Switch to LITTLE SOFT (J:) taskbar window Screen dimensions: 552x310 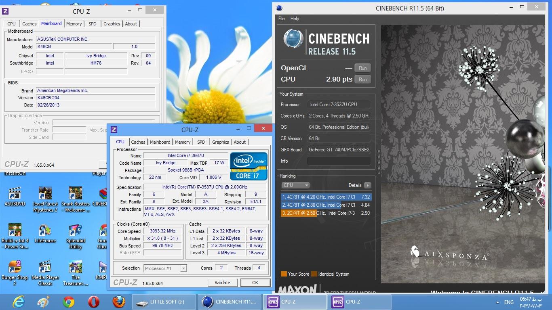(164, 302)
